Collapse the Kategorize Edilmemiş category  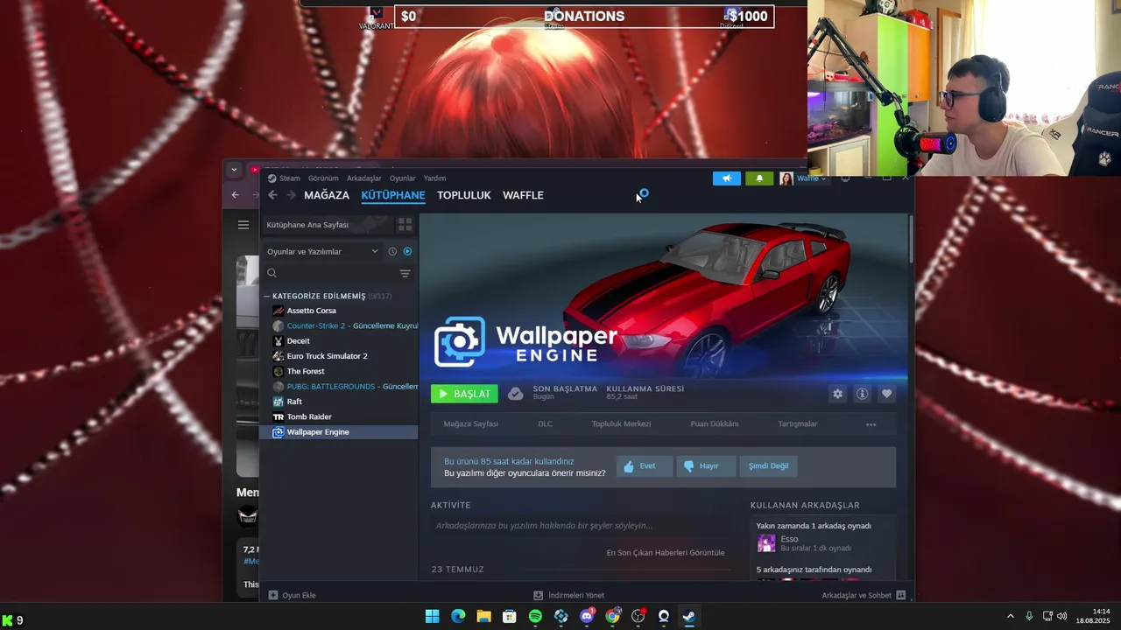point(267,296)
